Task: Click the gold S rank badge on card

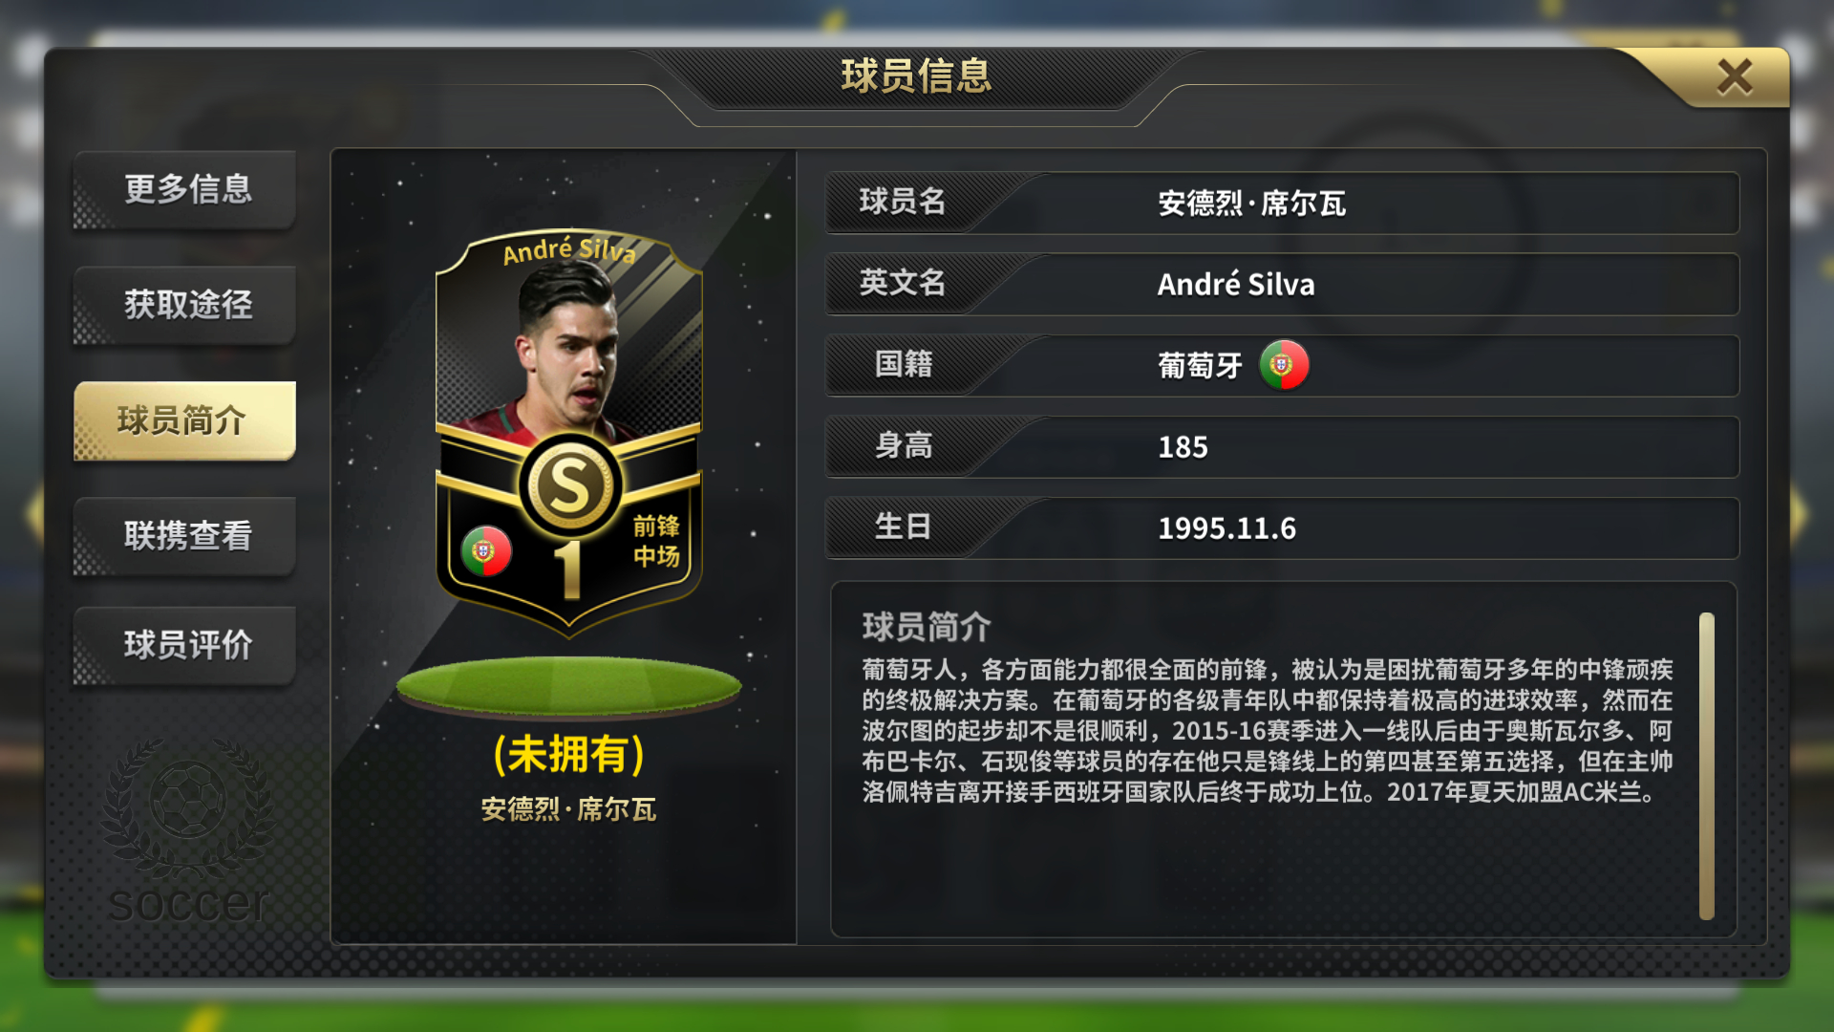Action: (x=570, y=485)
